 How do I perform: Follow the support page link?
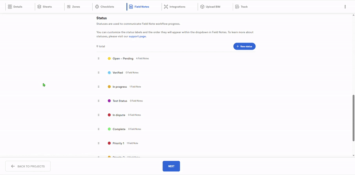pyautogui.click(x=137, y=36)
